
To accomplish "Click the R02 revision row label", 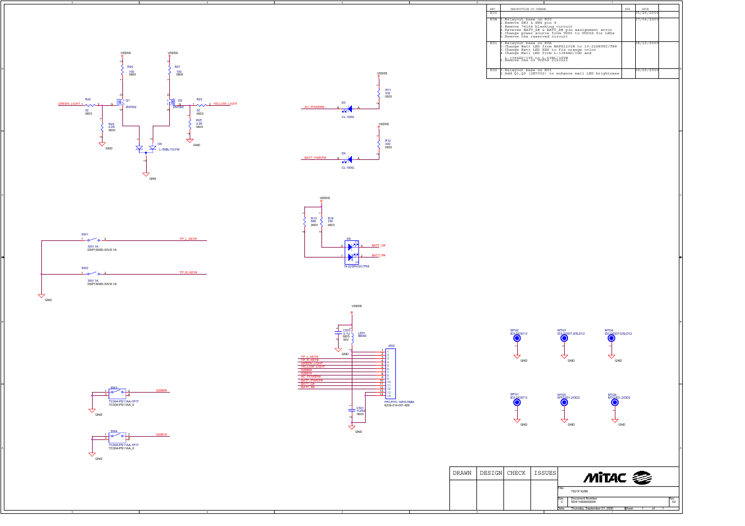I will [494, 71].
